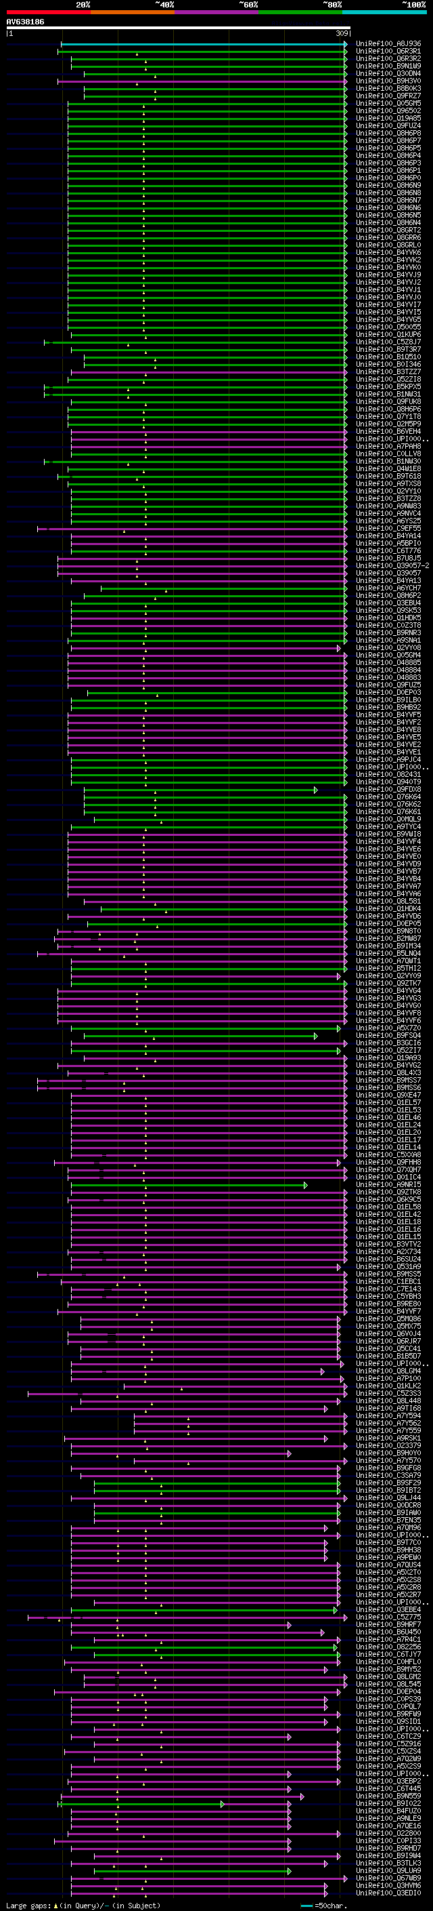The height and width of the screenshot is (1911, 433).
Task: Click the green ~80% identity legend bar
Action: 300,12
